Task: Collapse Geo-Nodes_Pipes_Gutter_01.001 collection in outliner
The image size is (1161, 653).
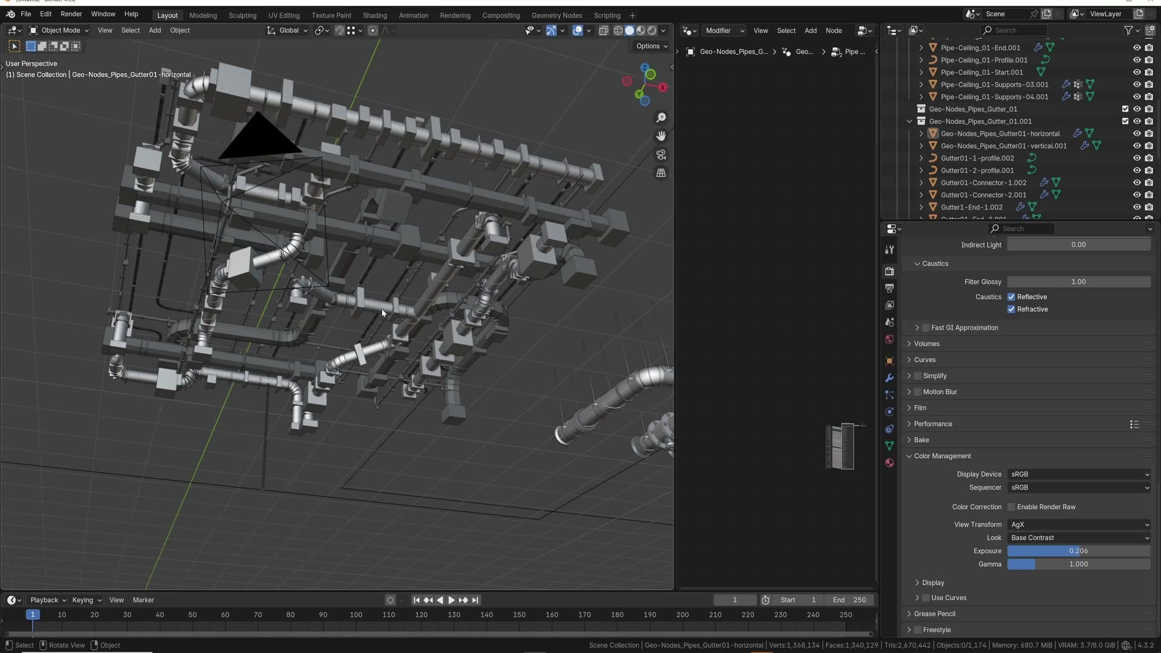Action: tap(909, 122)
